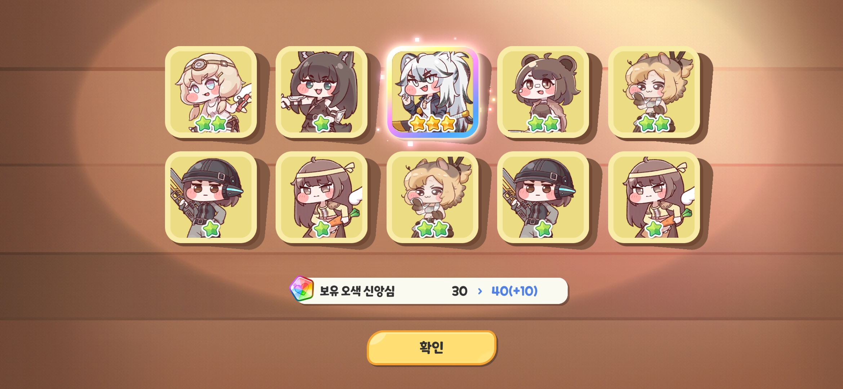This screenshot has height=389, width=843.
Task: Select the blonde goggles girl card
Action: [x=211, y=92]
